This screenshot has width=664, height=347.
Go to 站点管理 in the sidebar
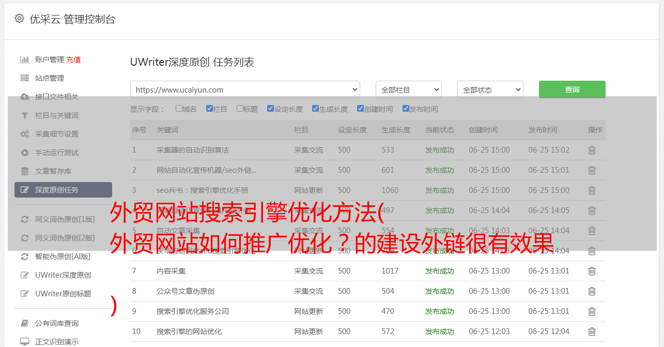(x=50, y=78)
